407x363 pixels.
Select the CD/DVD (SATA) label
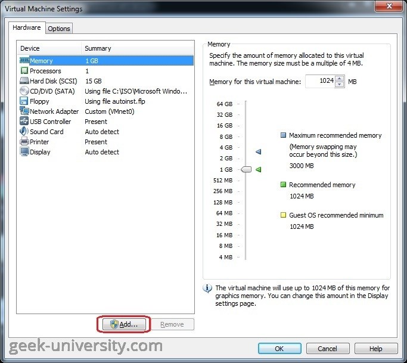pos(52,91)
